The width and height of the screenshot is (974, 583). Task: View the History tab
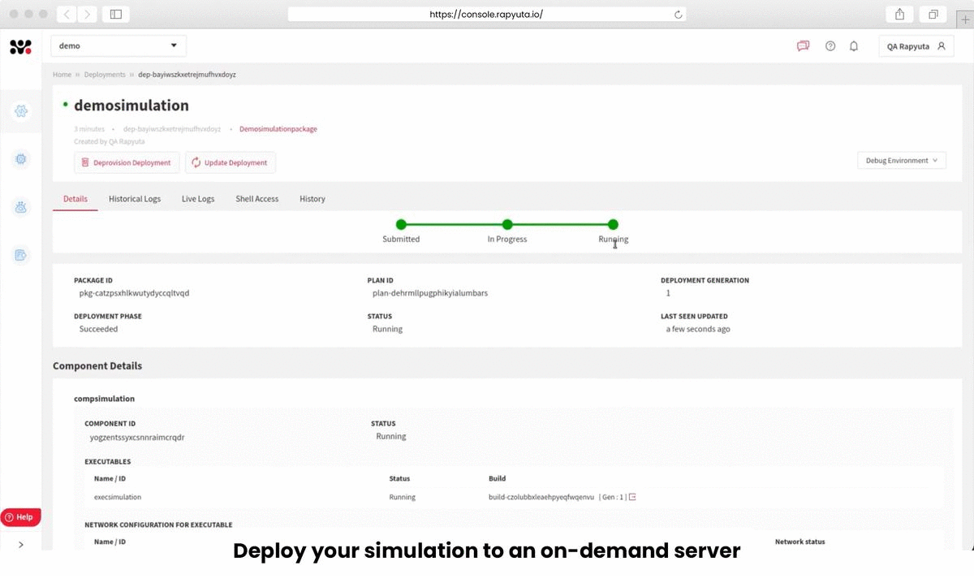point(312,199)
